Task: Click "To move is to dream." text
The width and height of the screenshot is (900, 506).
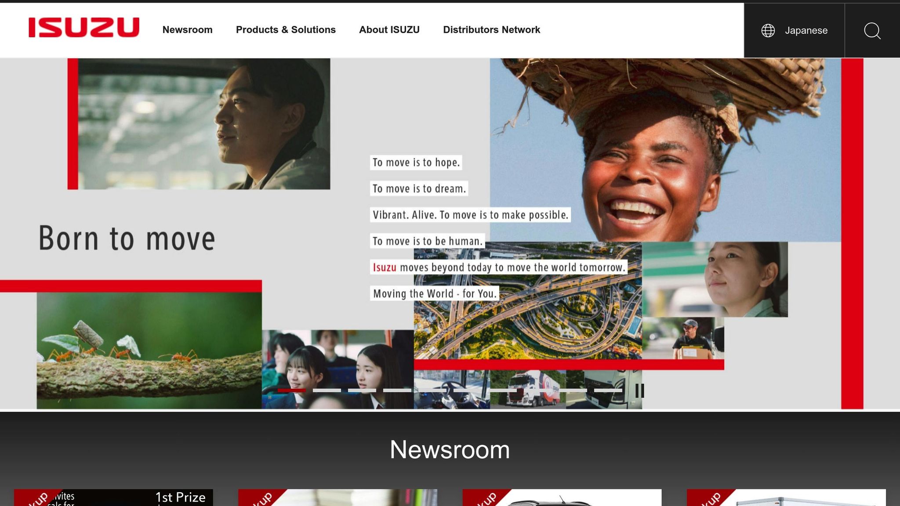Action: 419,188
